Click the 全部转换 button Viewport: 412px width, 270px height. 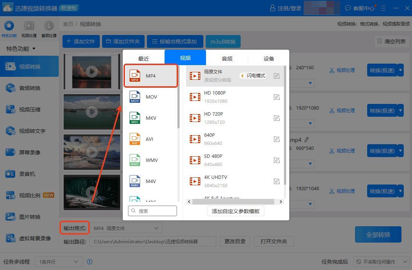pyautogui.click(x=378, y=235)
